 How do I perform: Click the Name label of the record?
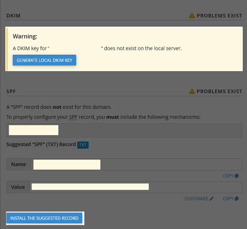tap(19, 165)
